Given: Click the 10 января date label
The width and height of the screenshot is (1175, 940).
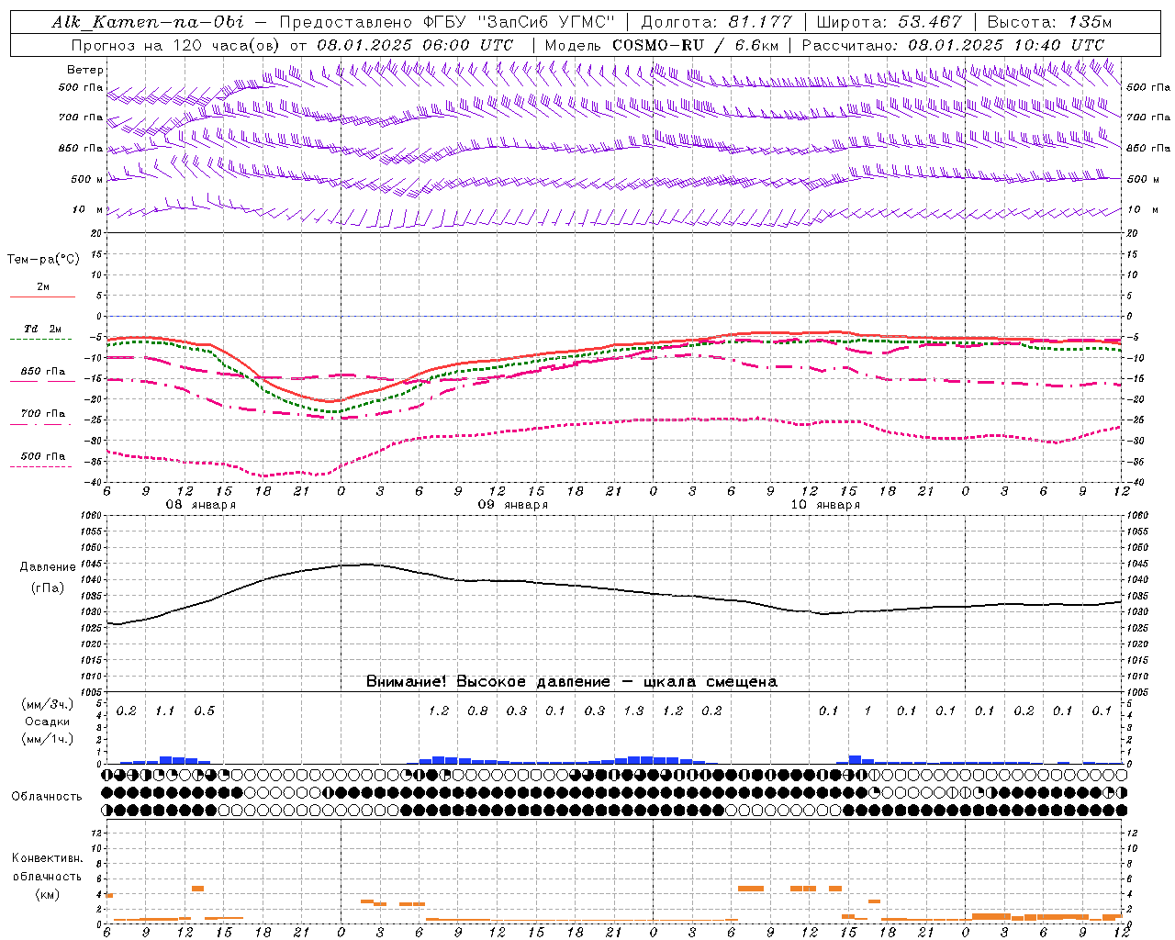Looking at the screenshot, I should click(824, 505).
